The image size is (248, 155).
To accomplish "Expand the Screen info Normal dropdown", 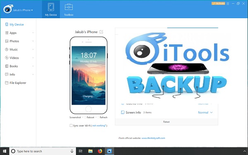I will [205, 112].
